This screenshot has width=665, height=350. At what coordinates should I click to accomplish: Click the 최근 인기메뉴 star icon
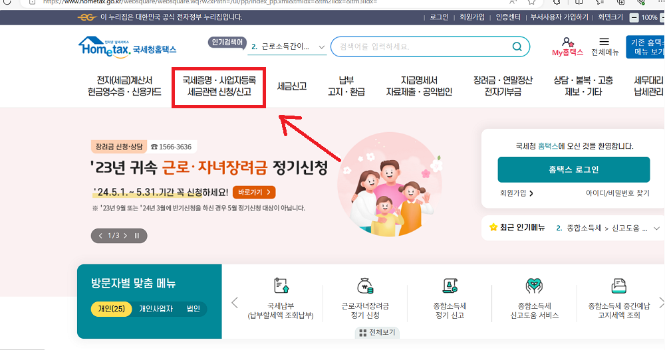pyautogui.click(x=493, y=228)
